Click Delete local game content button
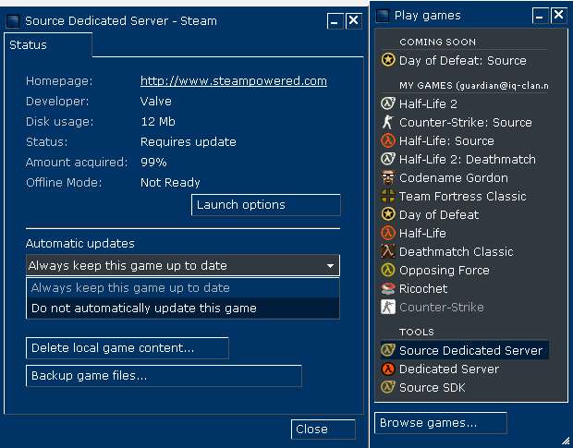 pos(128,348)
